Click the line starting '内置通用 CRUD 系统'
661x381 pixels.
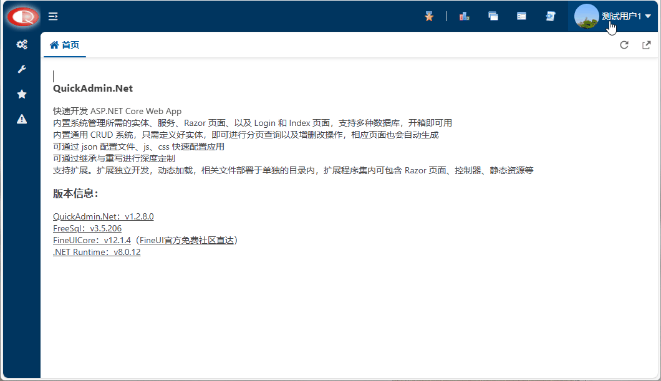[246, 135]
